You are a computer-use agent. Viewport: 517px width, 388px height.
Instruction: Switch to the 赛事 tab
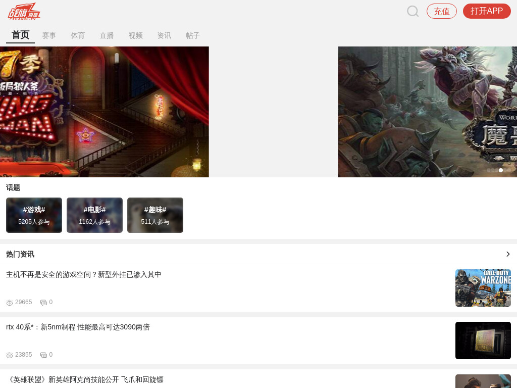tap(49, 36)
